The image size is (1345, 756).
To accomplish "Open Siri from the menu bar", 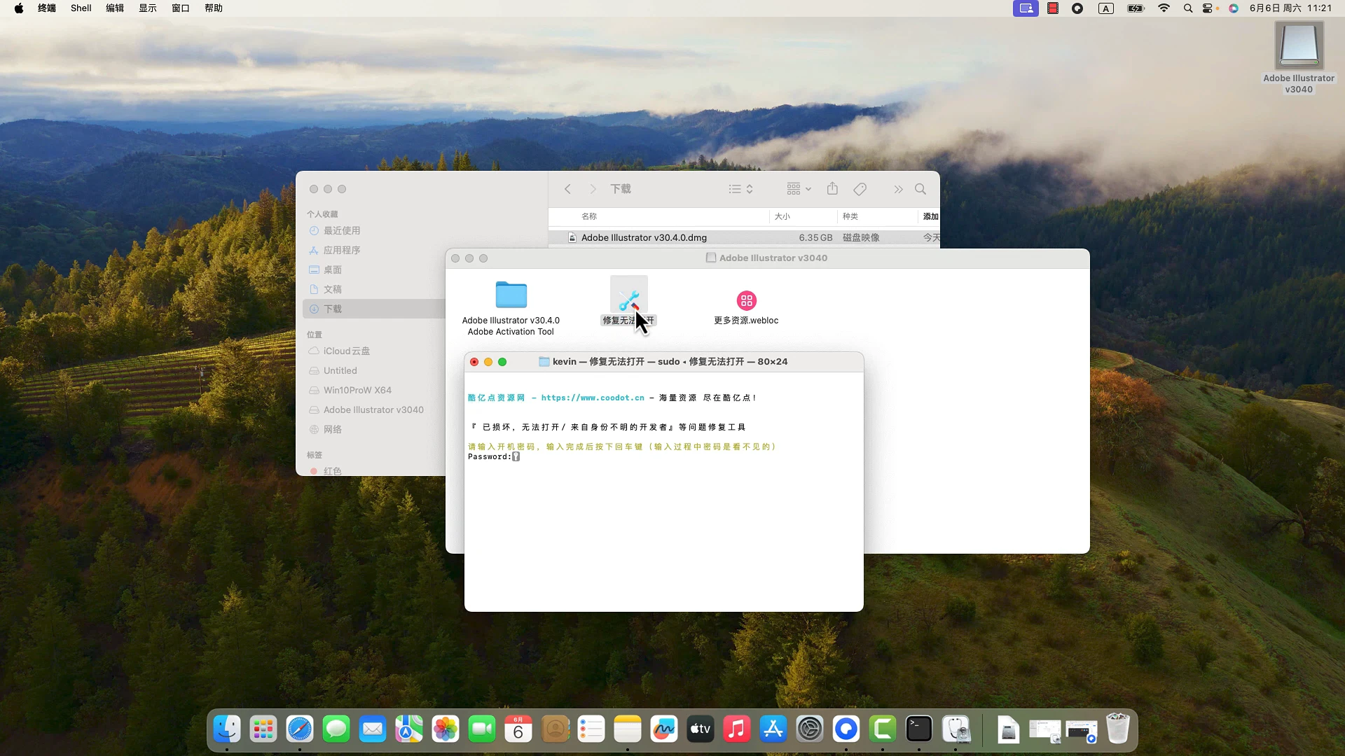I will pyautogui.click(x=1234, y=8).
